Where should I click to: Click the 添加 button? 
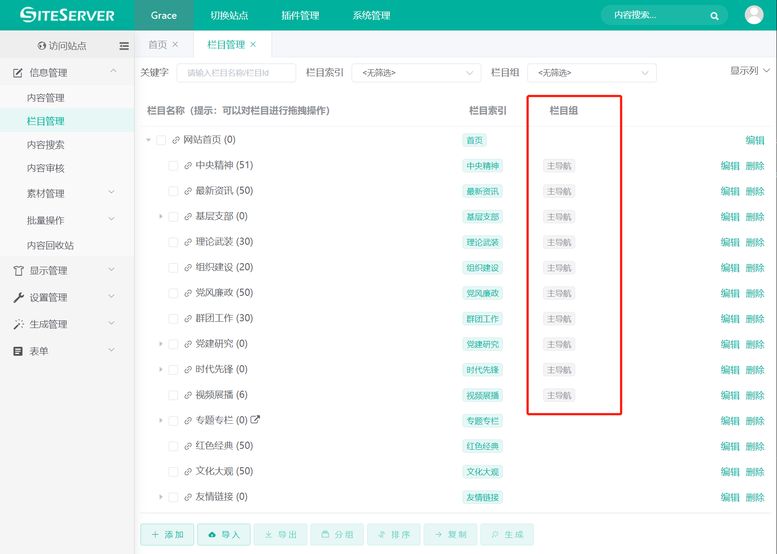click(x=167, y=534)
